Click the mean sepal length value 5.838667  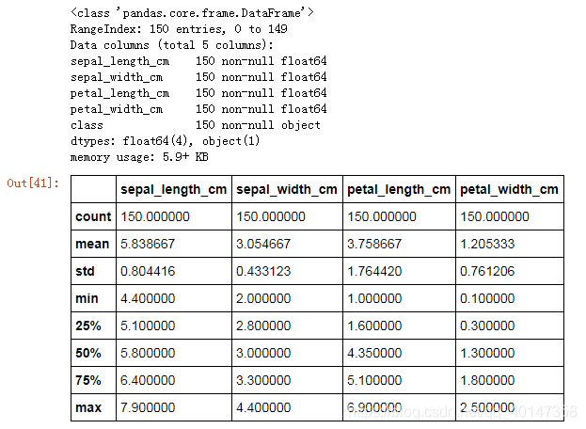click(148, 244)
